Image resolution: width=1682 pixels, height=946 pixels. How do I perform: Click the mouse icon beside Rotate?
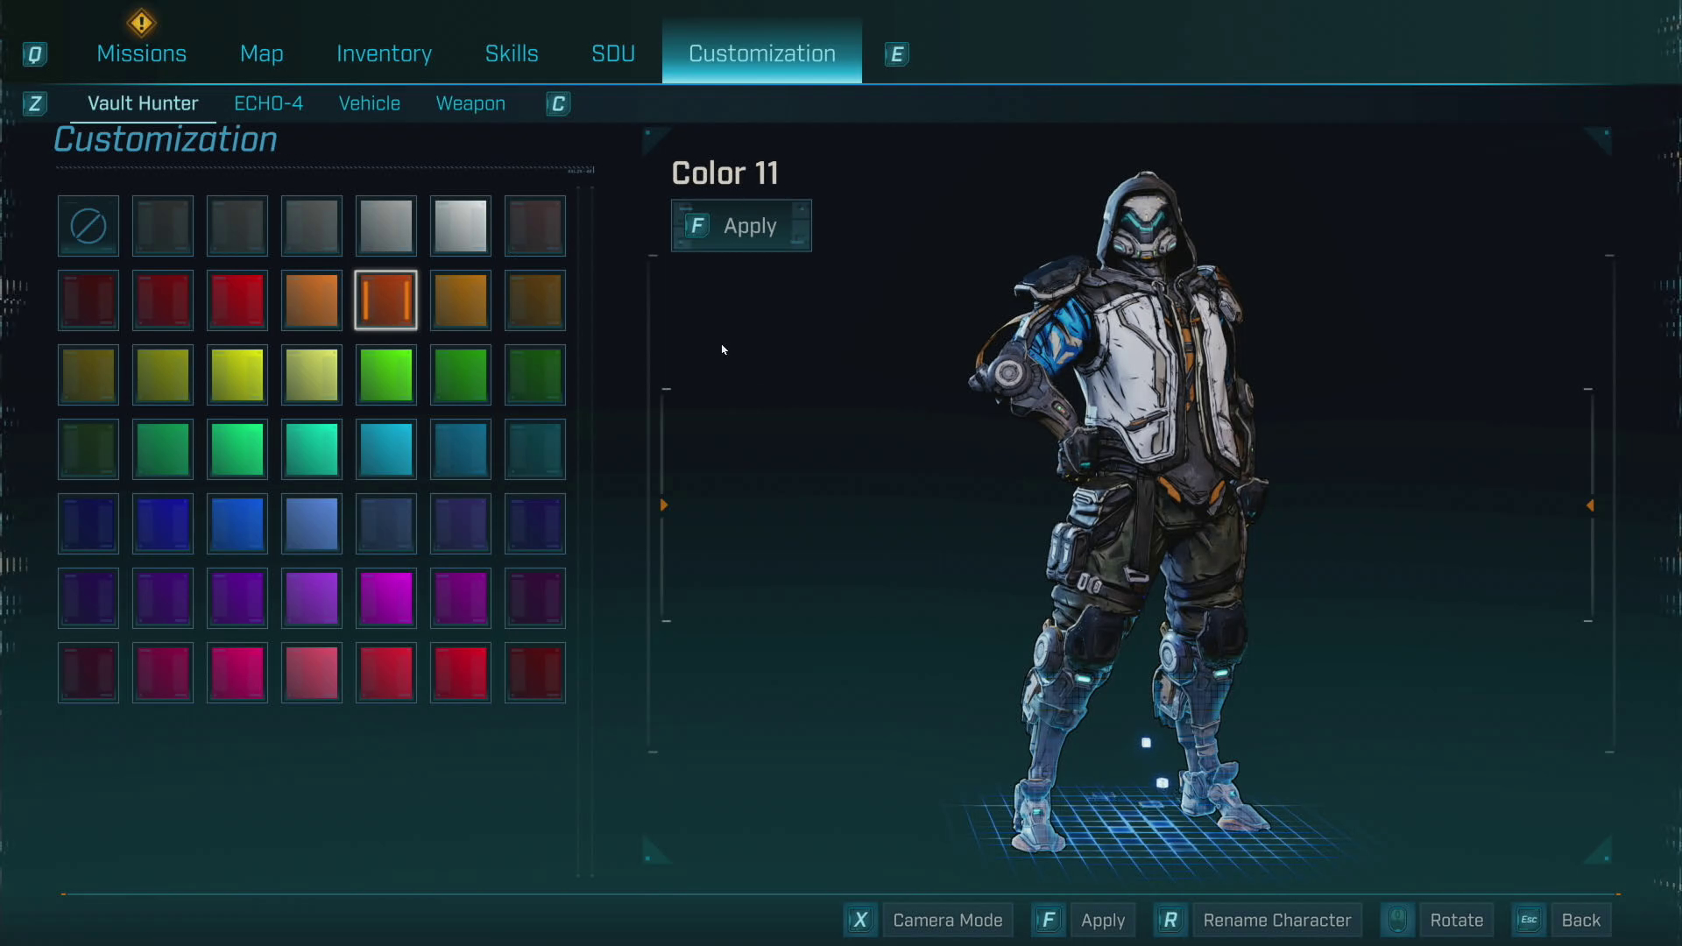1397,920
